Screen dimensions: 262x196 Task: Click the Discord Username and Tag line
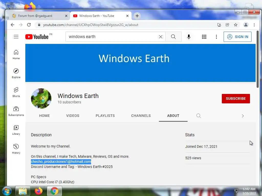72,167
